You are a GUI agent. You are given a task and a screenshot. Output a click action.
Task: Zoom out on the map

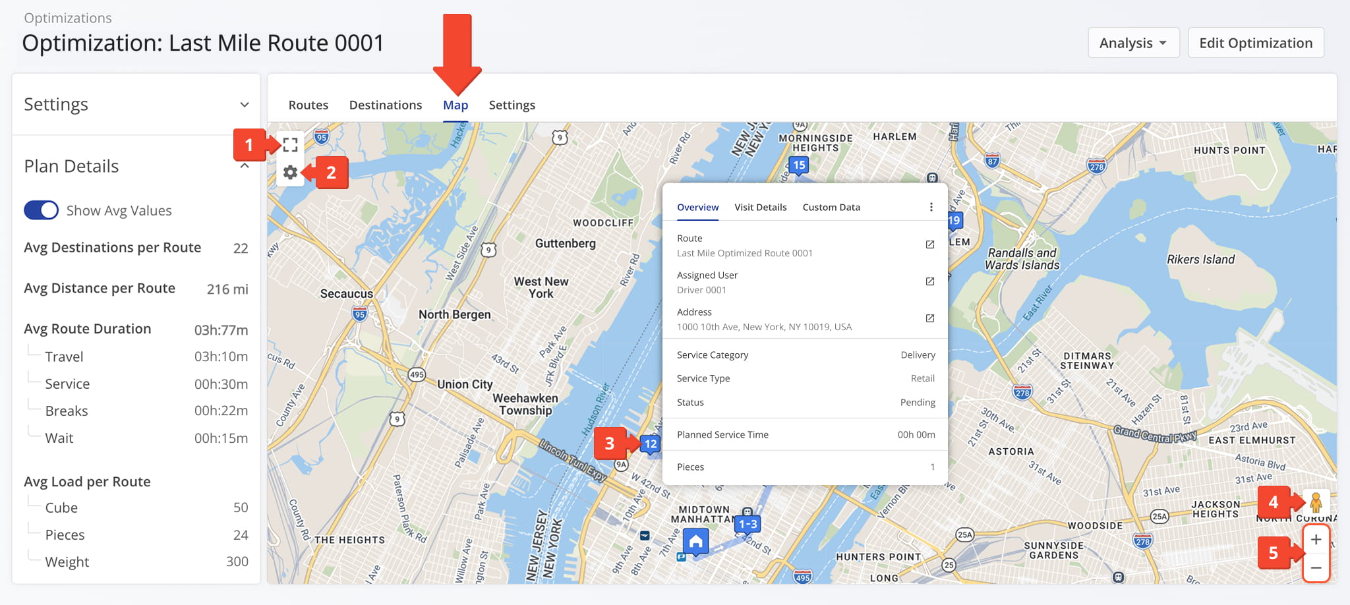click(x=1316, y=567)
